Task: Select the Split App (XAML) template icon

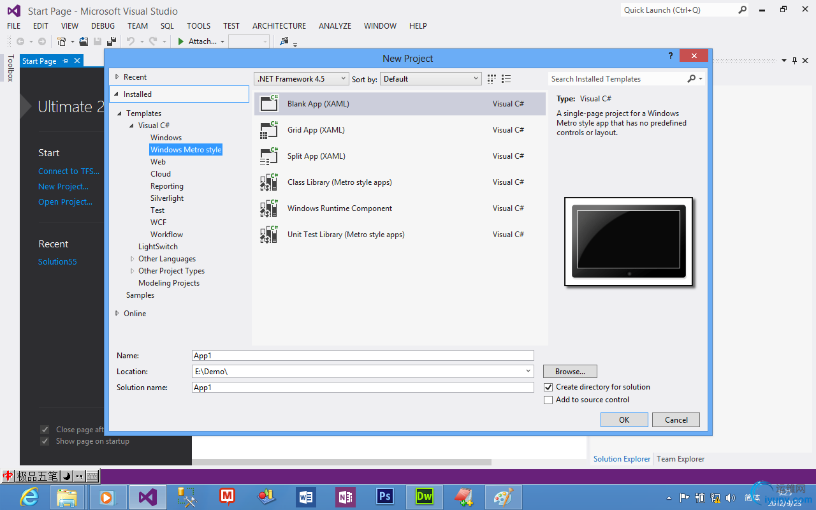Action: [269, 156]
